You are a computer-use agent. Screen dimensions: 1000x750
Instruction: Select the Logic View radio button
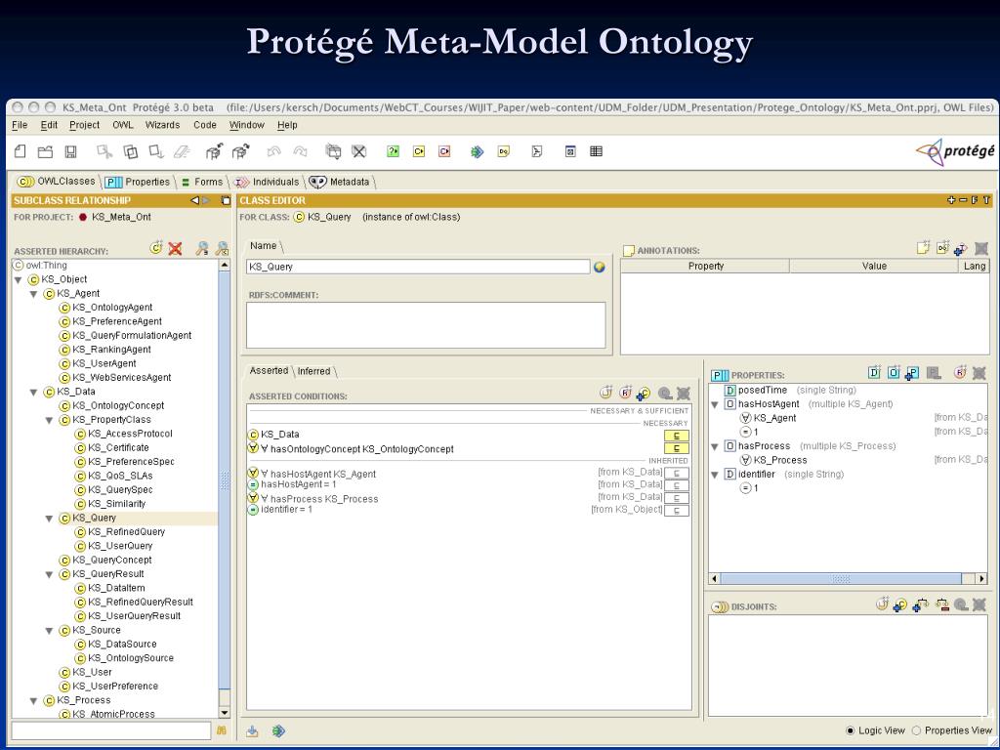click(851, 730)
